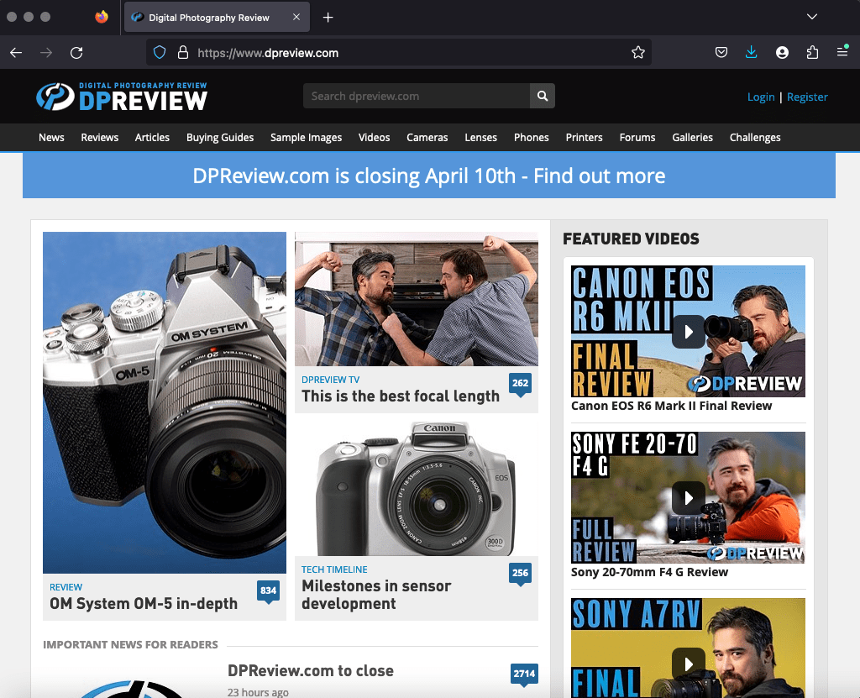860x698 pixels.
Task: Open the Firefox hamburger application menu
Action: (x=842, y=52)
